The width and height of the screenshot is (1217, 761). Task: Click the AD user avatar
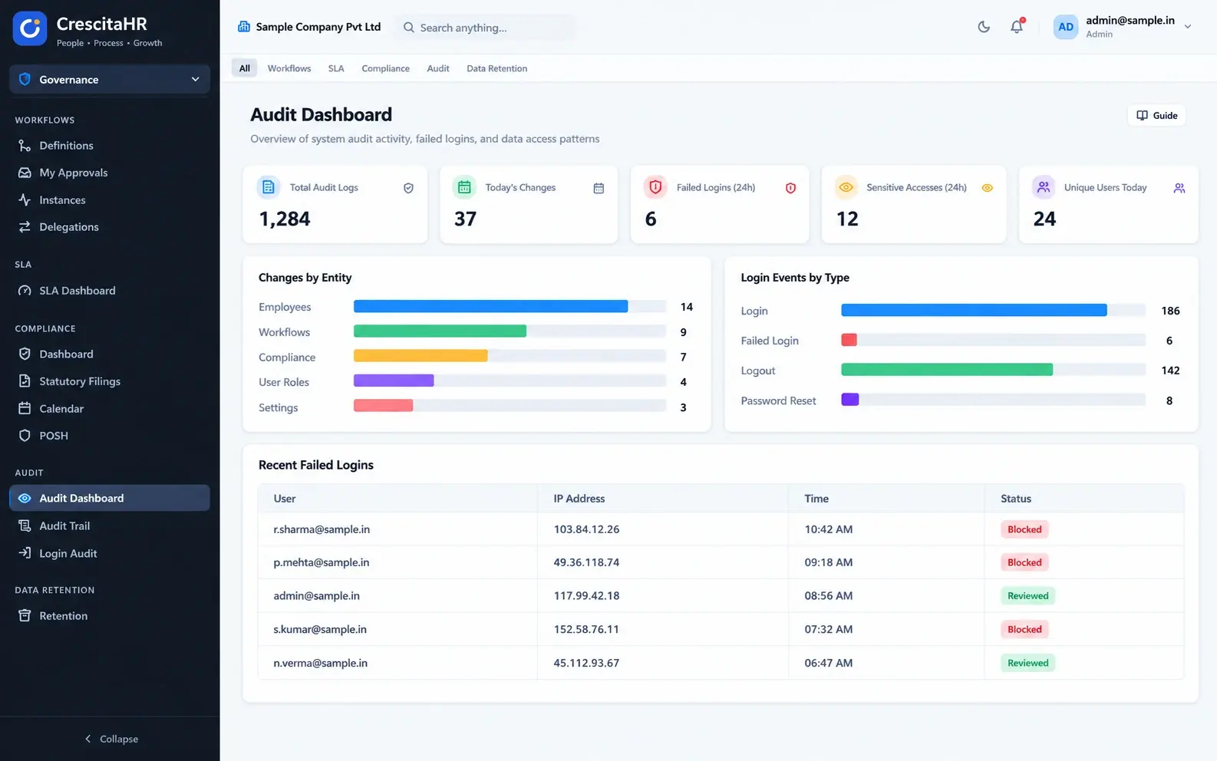pyautogui.click(x=1066, y=27)
